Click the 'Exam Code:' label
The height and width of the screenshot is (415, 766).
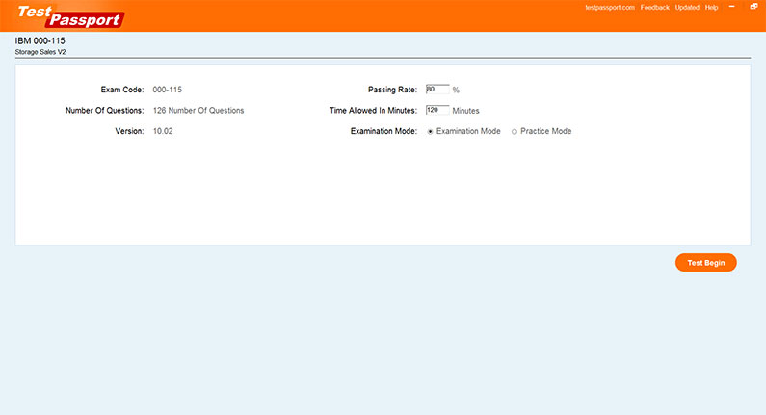[x=122, y=90]
